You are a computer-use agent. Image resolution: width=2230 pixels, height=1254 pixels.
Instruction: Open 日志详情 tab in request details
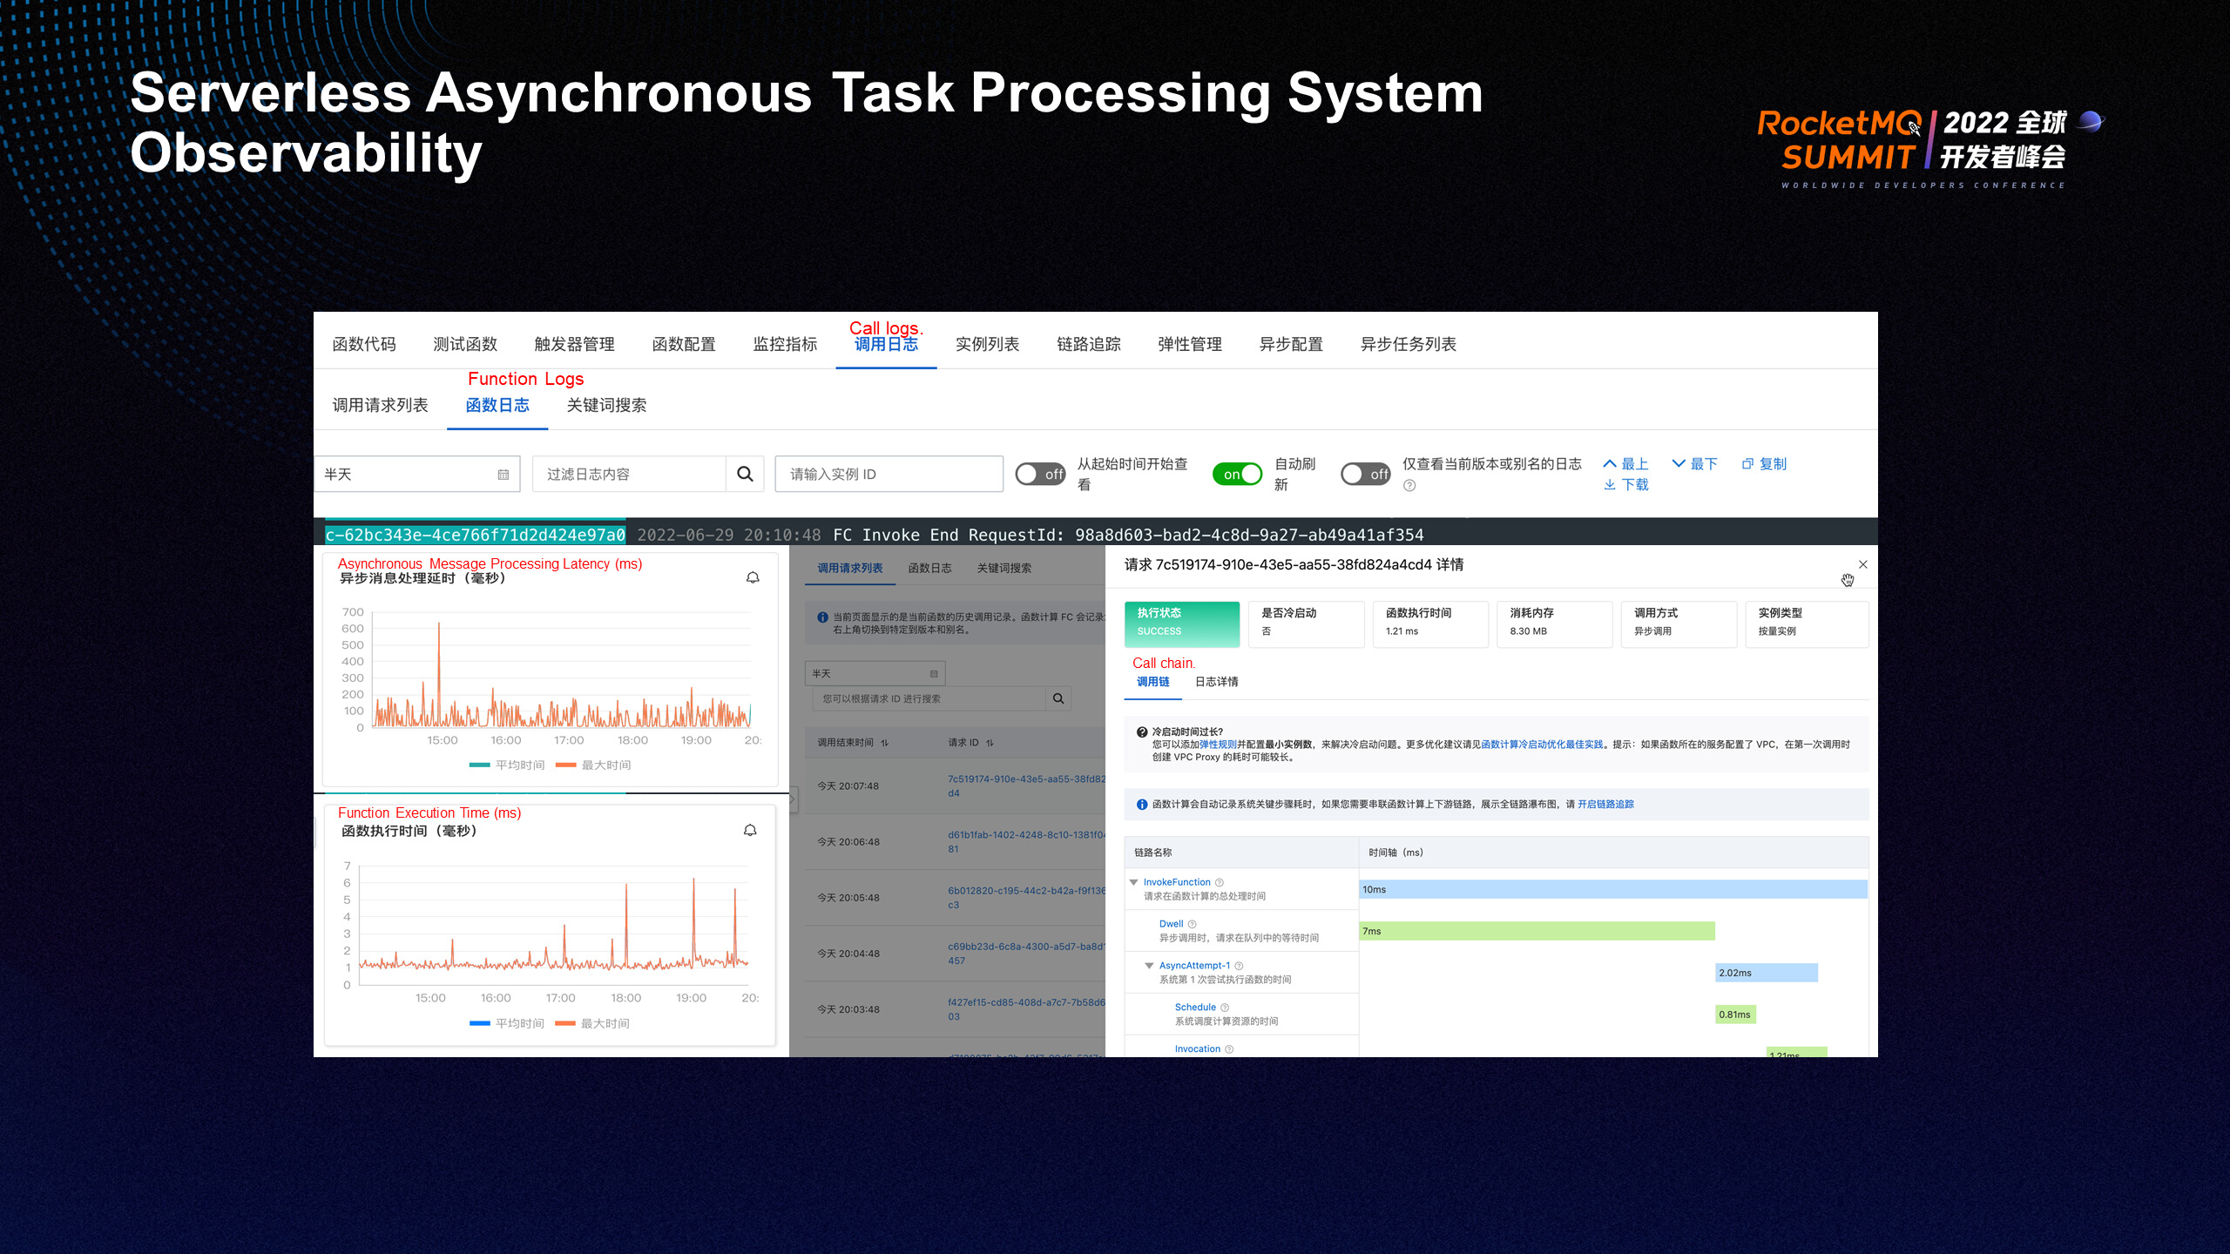pos(1216,682)
